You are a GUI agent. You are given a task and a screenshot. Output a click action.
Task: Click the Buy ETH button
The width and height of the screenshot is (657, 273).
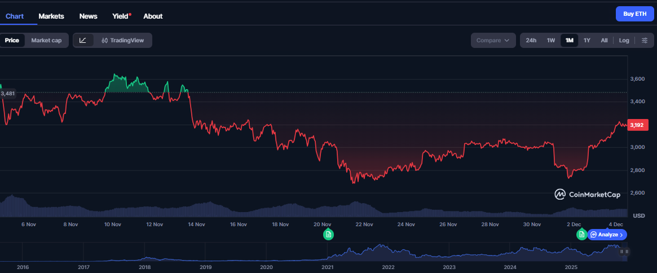coord(634,14)
